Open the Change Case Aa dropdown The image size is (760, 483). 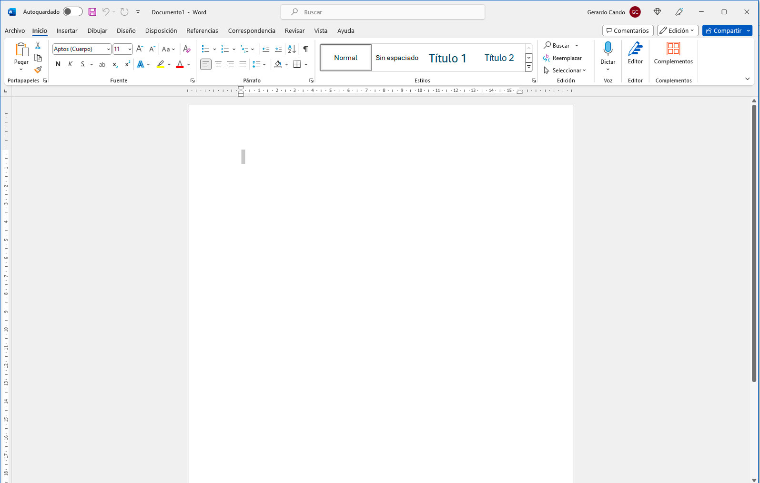coord(169,49)
